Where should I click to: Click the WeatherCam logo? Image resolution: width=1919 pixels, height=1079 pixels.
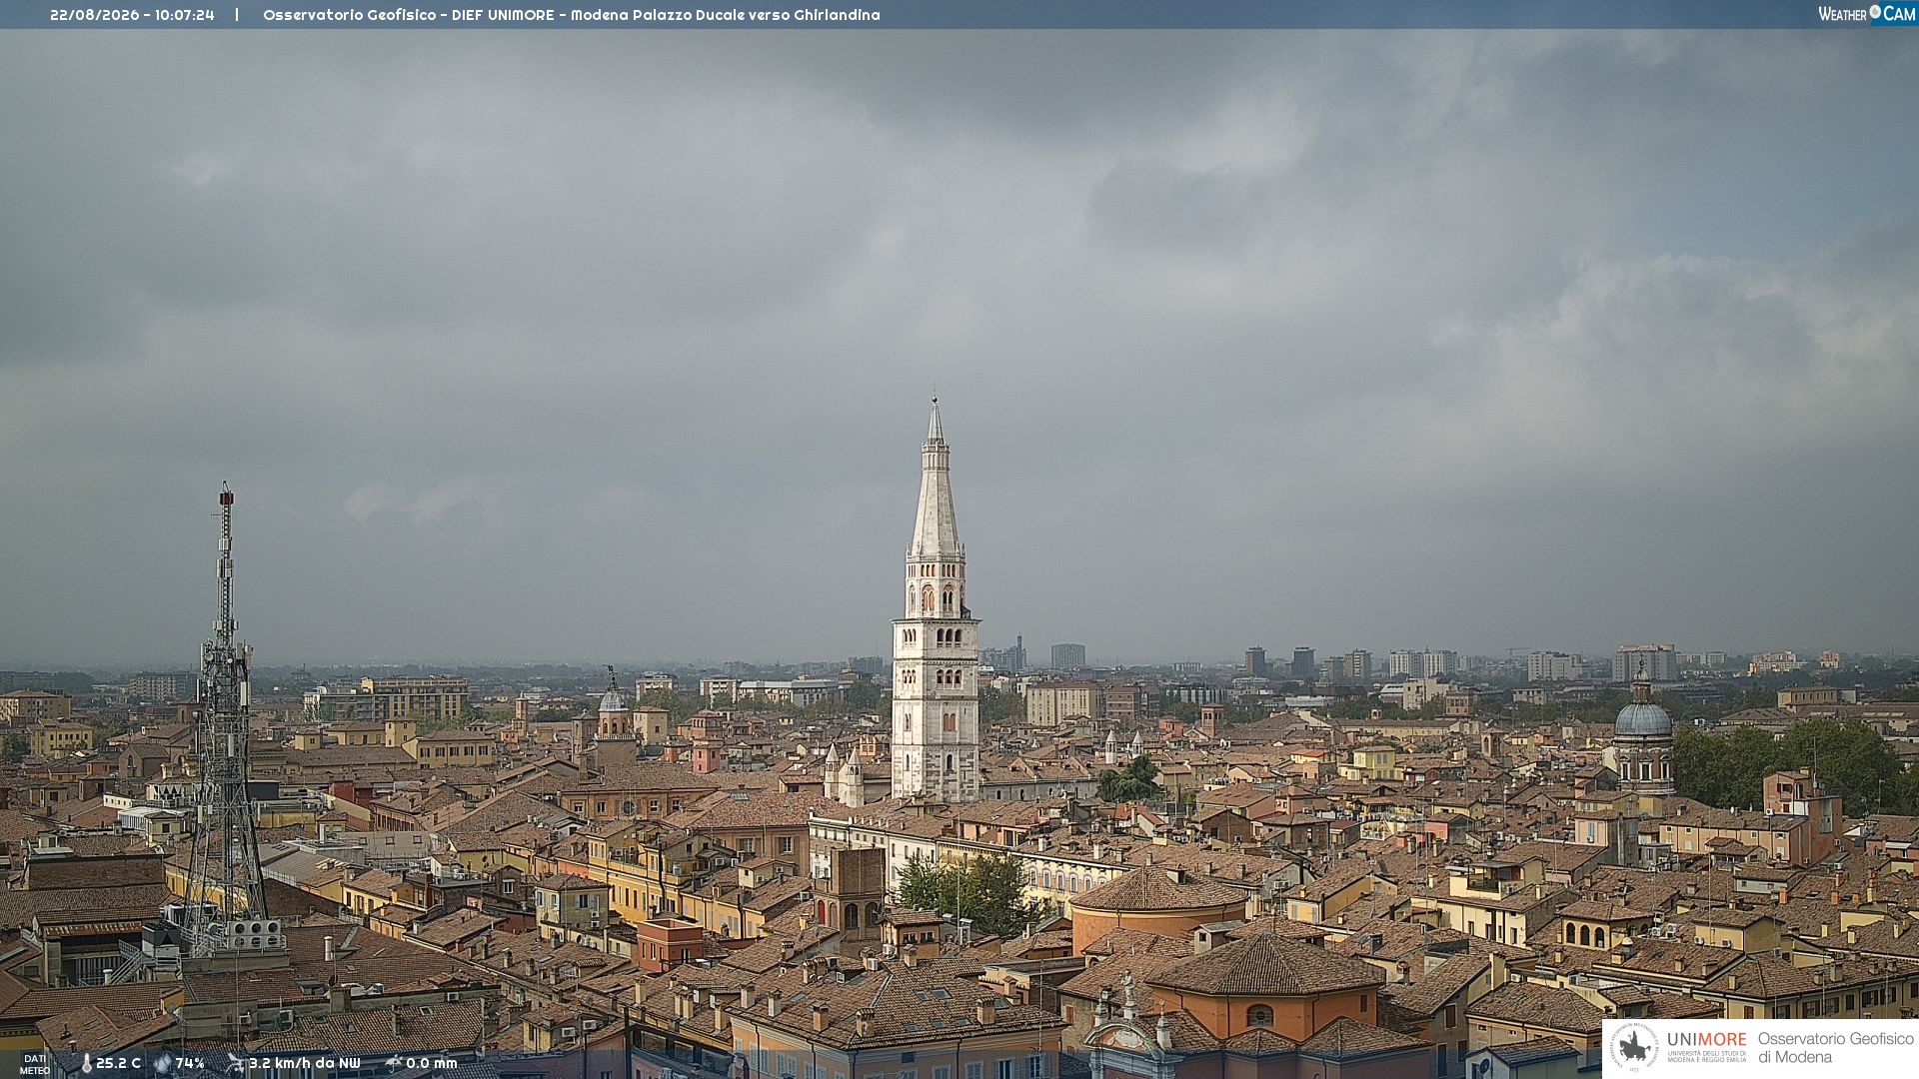click(x=1866, y=14)
